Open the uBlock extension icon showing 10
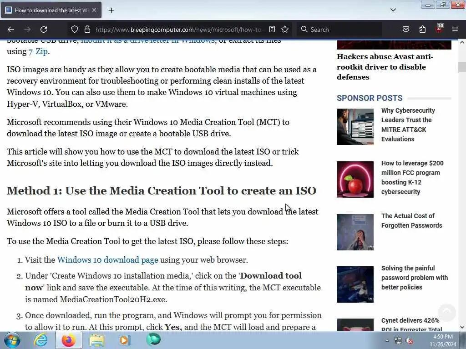The image size is (466, 349). tap(439, 29)
